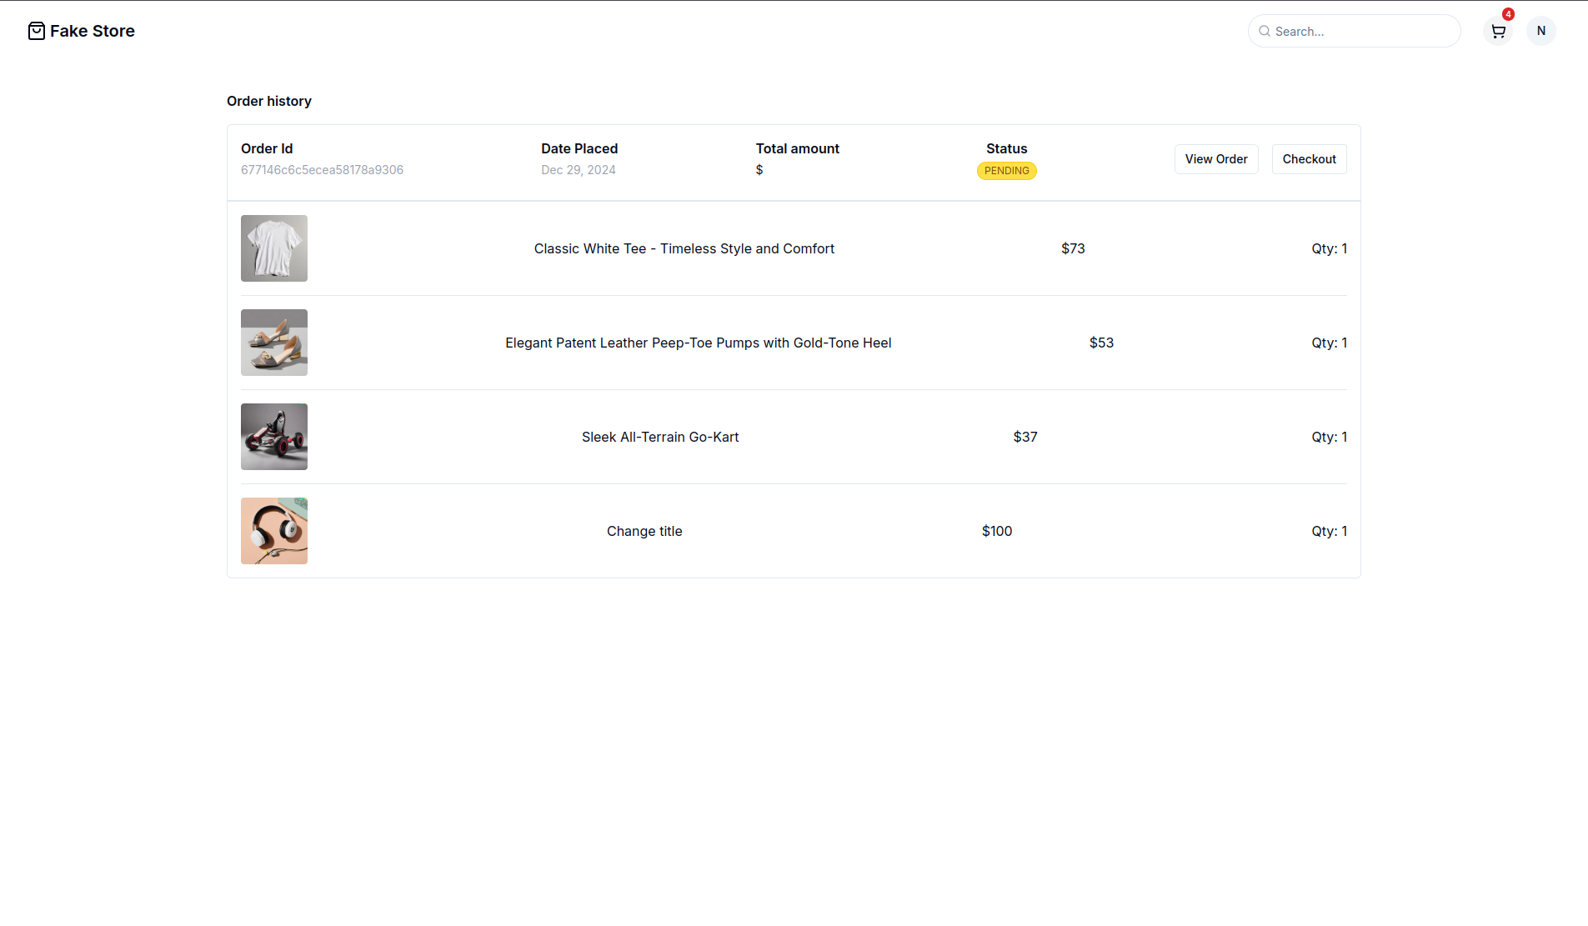
Task: Click the Order history heading
Action: (x=269, y=101)
